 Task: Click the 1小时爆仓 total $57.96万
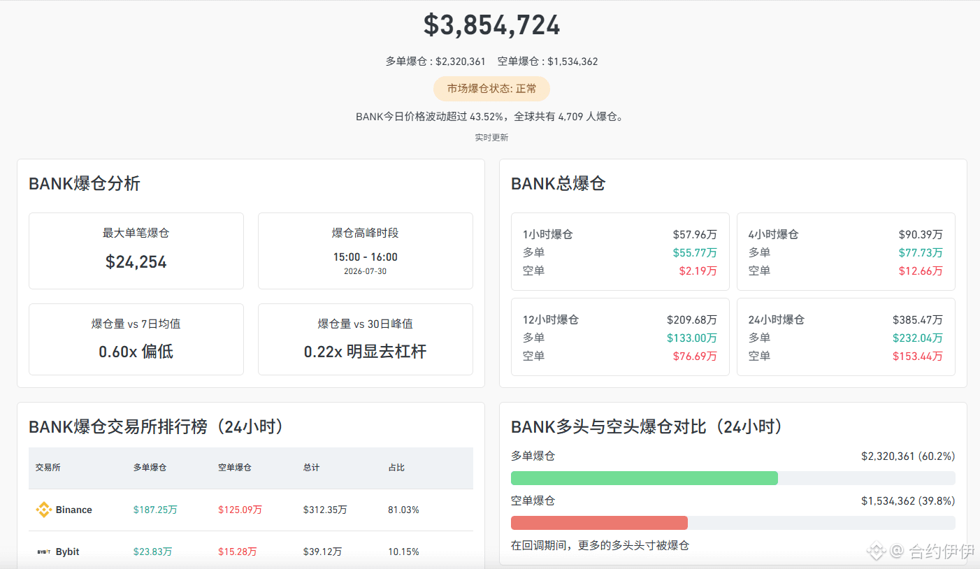[x=695, y=235]
